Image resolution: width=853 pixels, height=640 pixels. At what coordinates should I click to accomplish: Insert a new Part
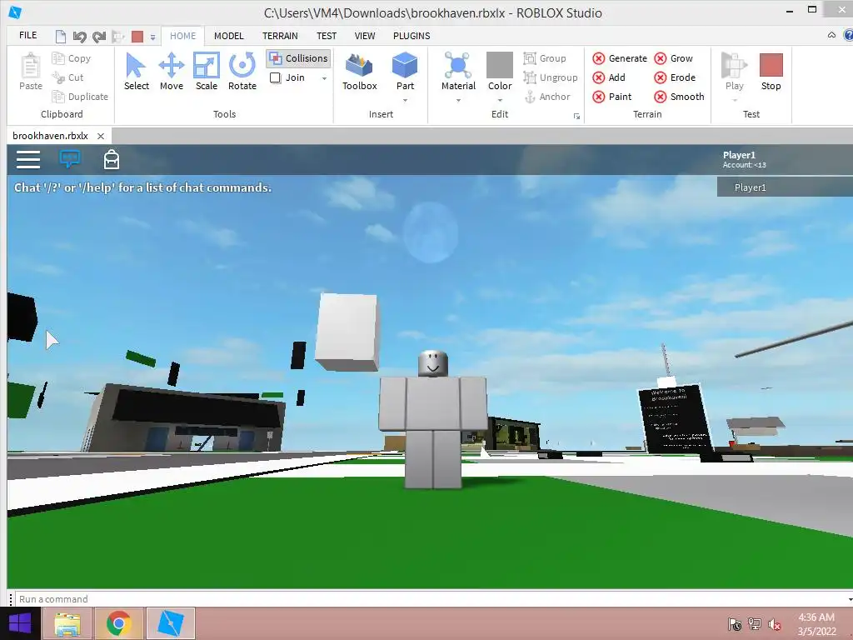coord(405,71)
